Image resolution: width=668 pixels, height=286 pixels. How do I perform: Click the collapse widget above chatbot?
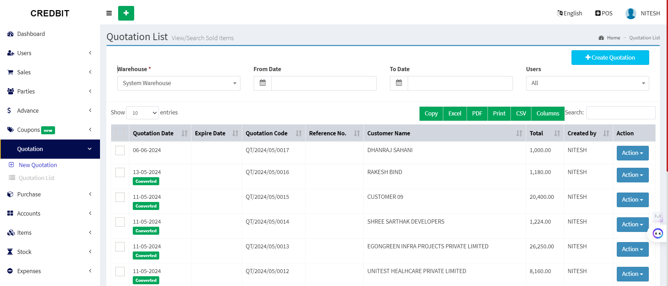click(x=658, y=216)
